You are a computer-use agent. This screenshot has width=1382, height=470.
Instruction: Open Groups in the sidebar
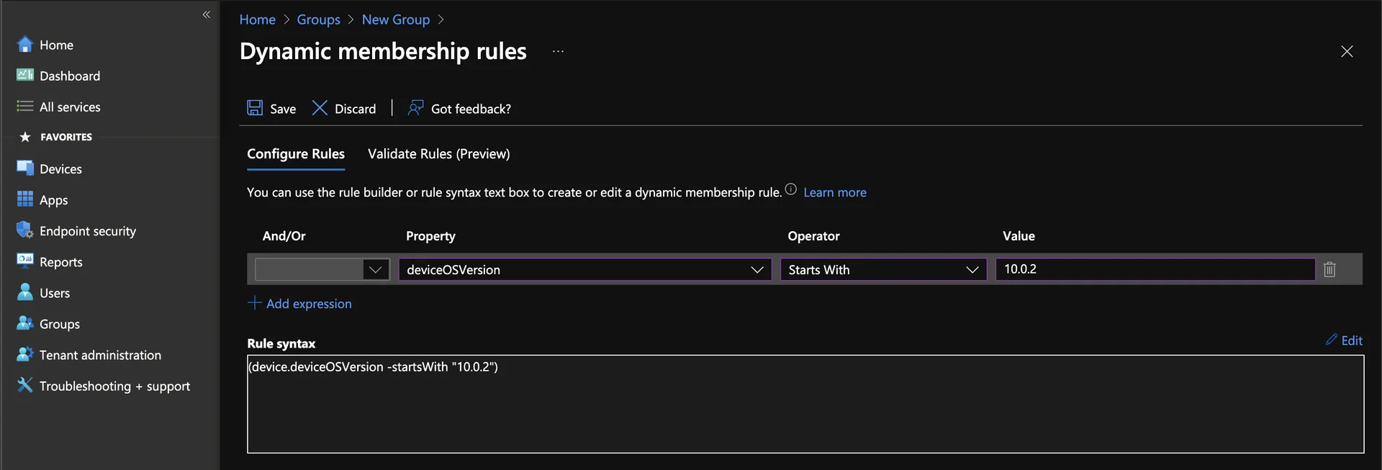pyautogui.click(x=60, y=324)
